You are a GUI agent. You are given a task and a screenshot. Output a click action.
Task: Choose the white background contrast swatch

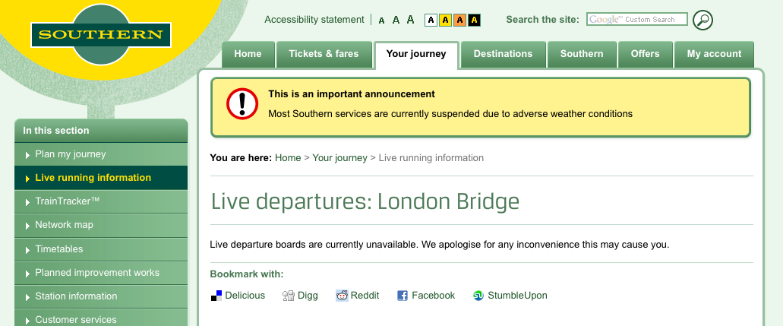(x=431, y=20)
